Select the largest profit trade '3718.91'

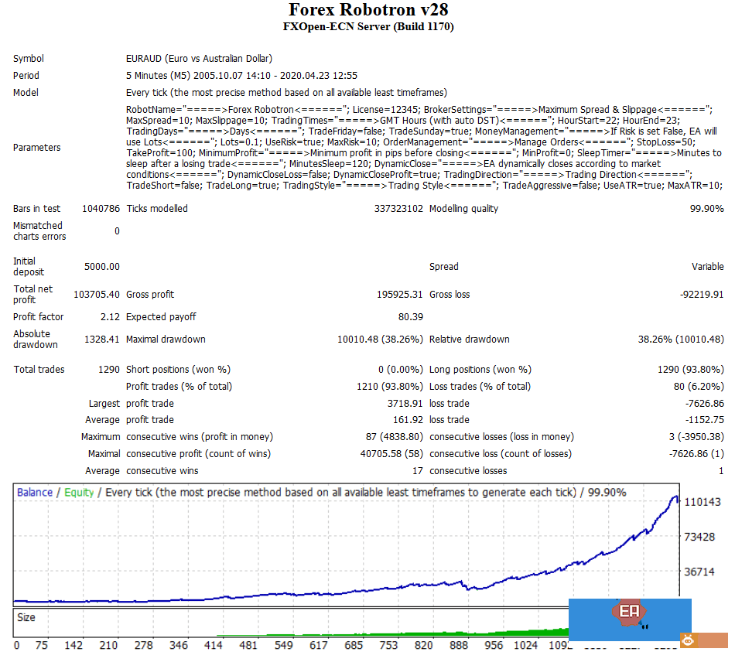pos(405,404)
